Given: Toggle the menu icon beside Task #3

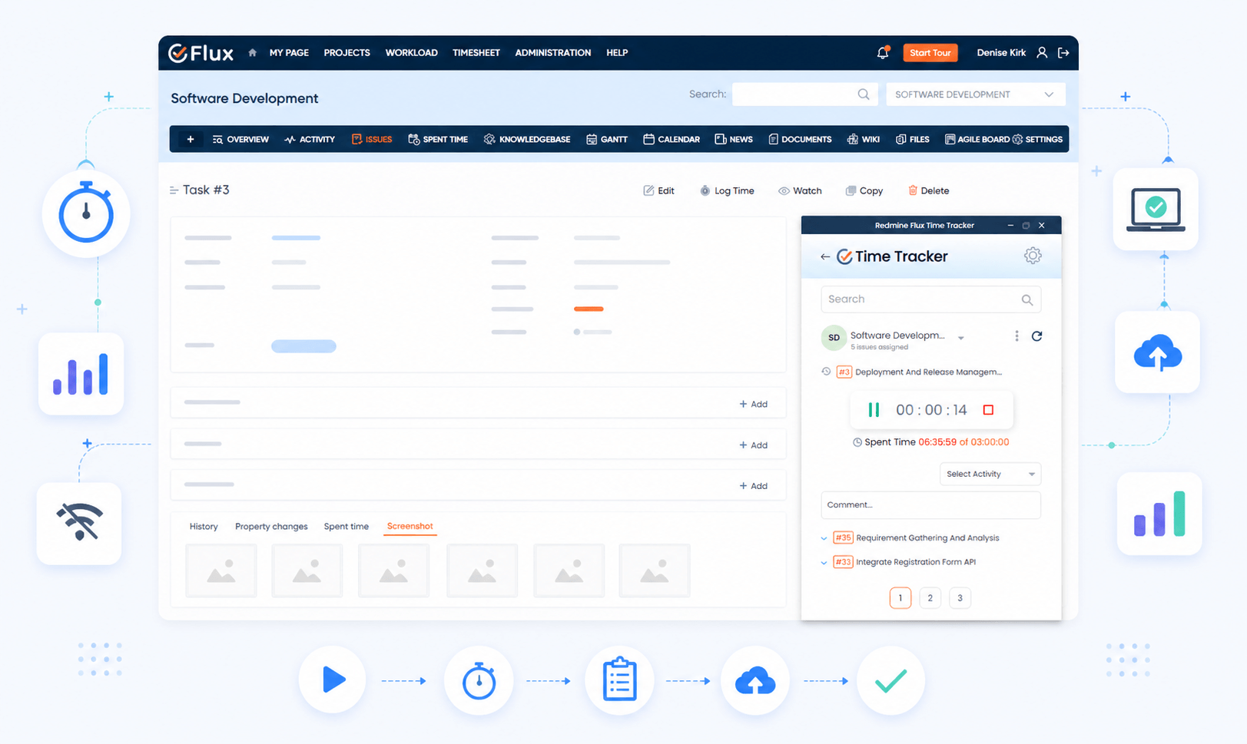Looking at the screenshot, I should [174, 190].
